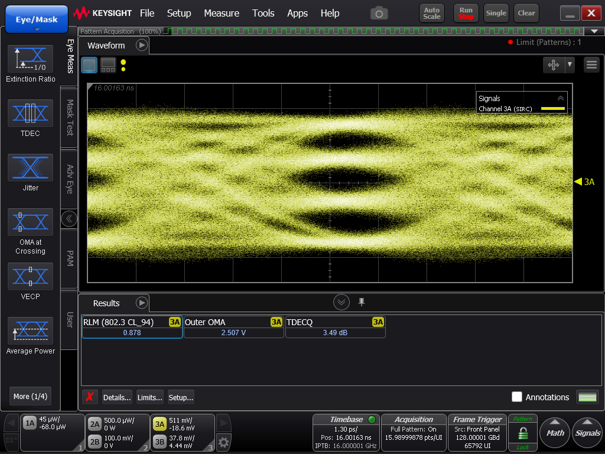Collapse the Signals legend box
The width and height of the screenshot is (605, 454).
(x=560, y=99)
